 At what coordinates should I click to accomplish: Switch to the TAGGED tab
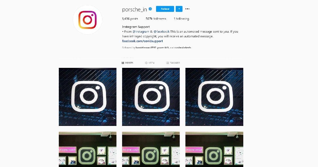tap(173, 63)
